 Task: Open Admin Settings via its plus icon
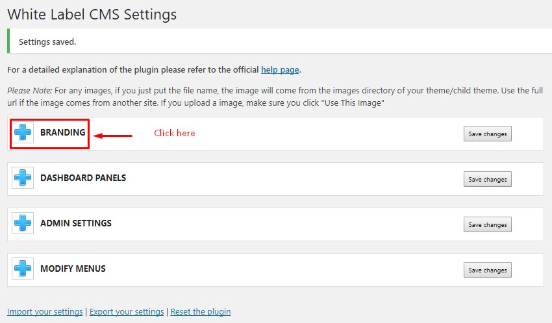[23, 223]
